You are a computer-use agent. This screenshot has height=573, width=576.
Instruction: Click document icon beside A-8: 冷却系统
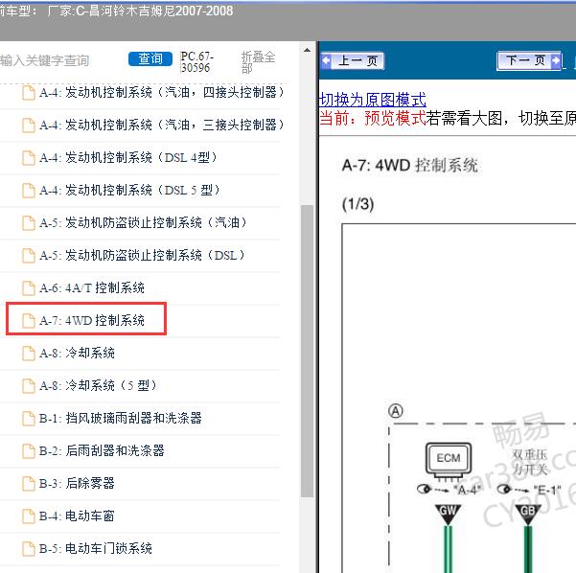tap(29, 354)
